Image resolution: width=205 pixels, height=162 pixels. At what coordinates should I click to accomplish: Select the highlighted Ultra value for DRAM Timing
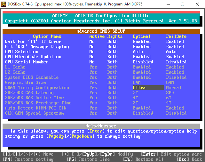tap(148, 87)
